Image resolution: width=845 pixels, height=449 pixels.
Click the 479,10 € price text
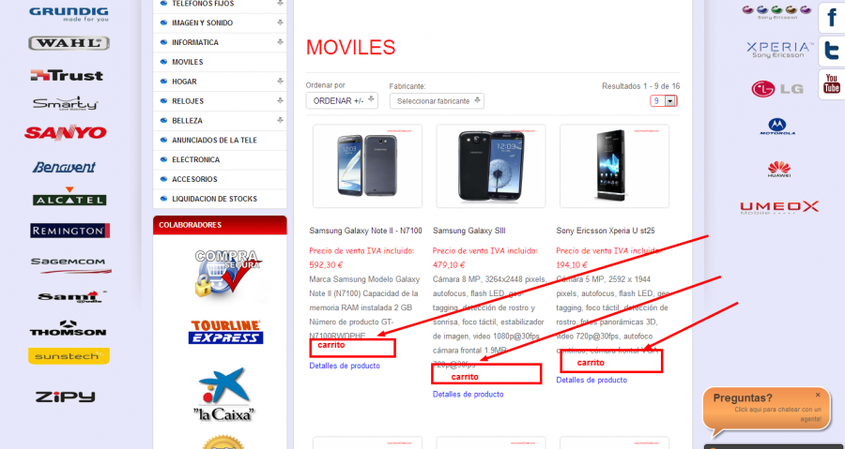[449, 265]
